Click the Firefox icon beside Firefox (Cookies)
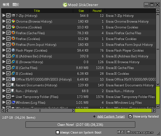The height and width of the screenshot is (136, 161). pos(13,39)
